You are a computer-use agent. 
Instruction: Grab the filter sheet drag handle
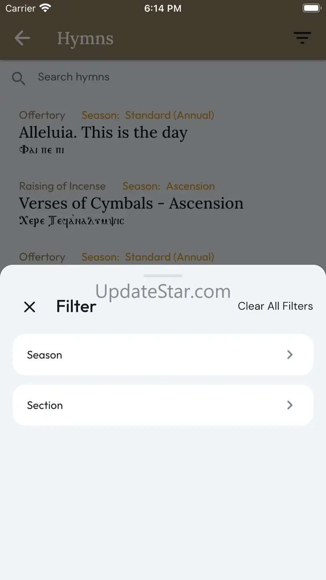pos(163,276)
